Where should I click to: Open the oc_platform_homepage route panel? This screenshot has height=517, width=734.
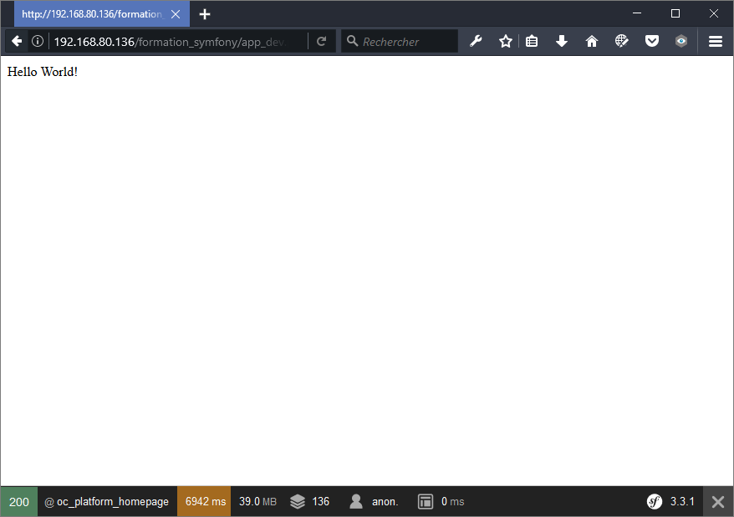(107, 502)
